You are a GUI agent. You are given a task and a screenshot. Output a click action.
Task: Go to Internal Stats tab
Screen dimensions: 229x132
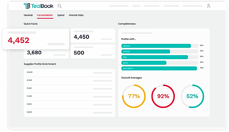point(76,15)
